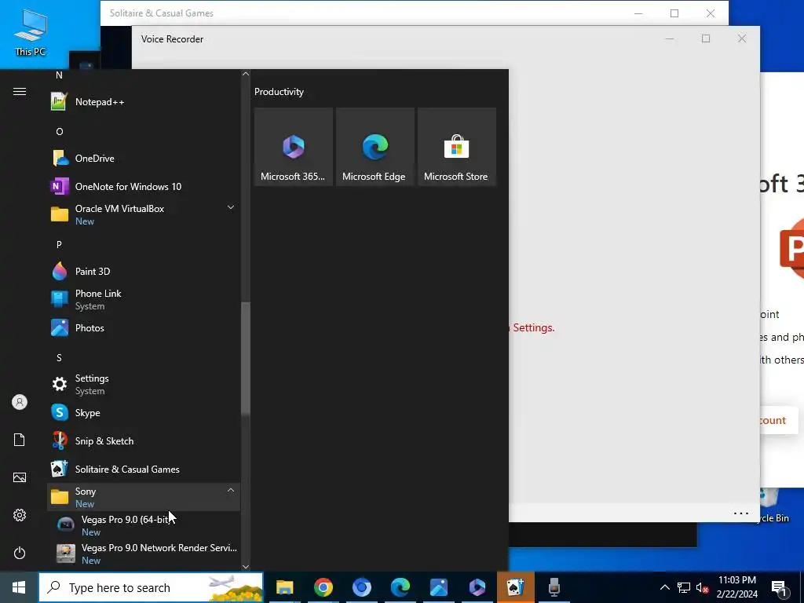Open This PC desktop icon
The image size is (804, 603).
coord(31,31)
